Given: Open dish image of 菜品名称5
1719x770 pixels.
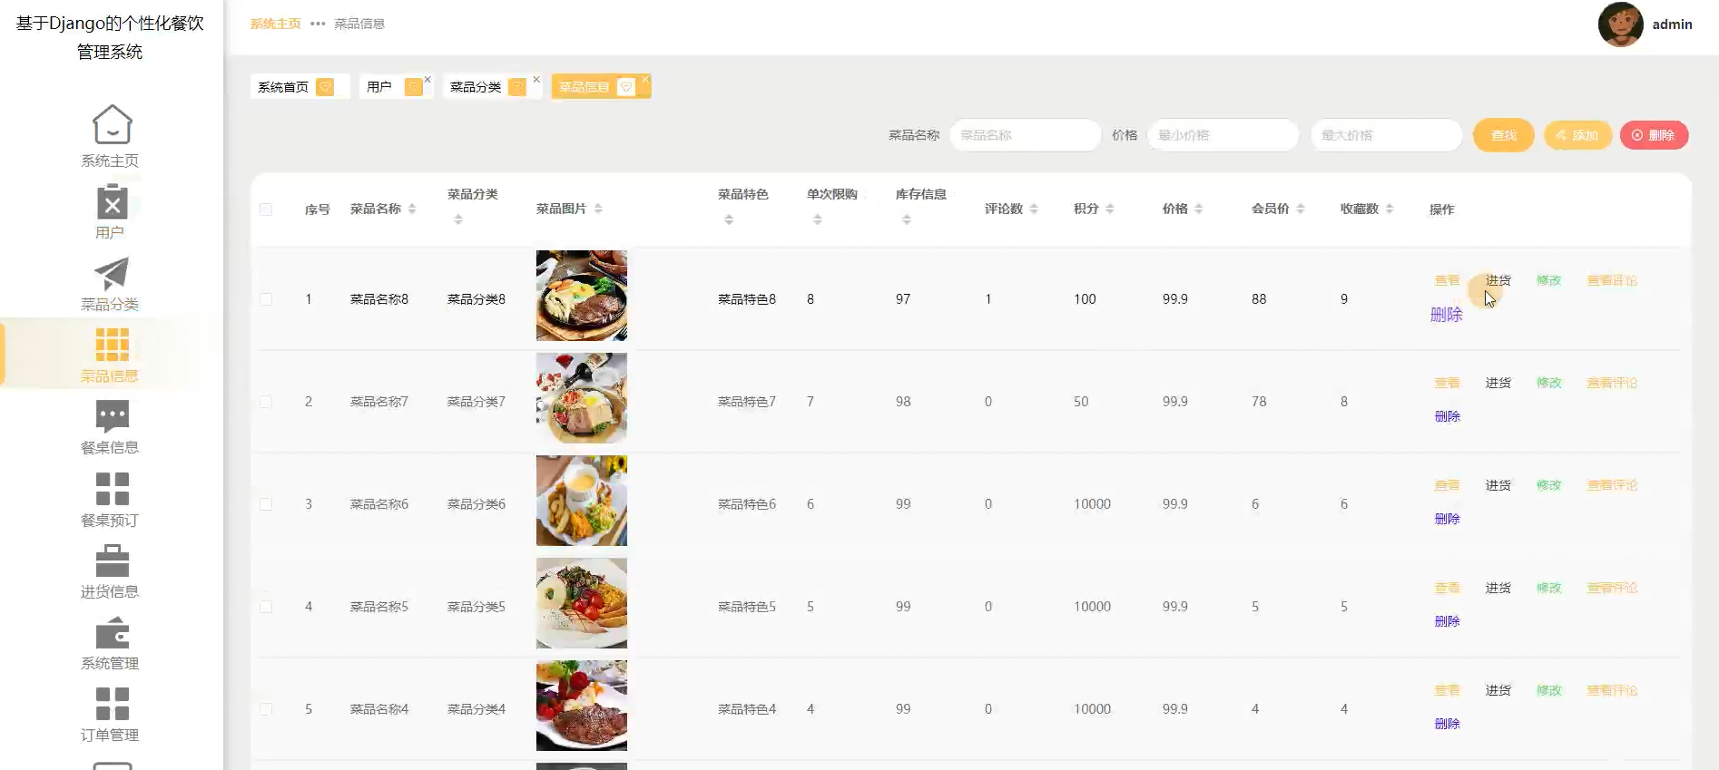Looking at the screenshot, I should (x=582, y=603).
